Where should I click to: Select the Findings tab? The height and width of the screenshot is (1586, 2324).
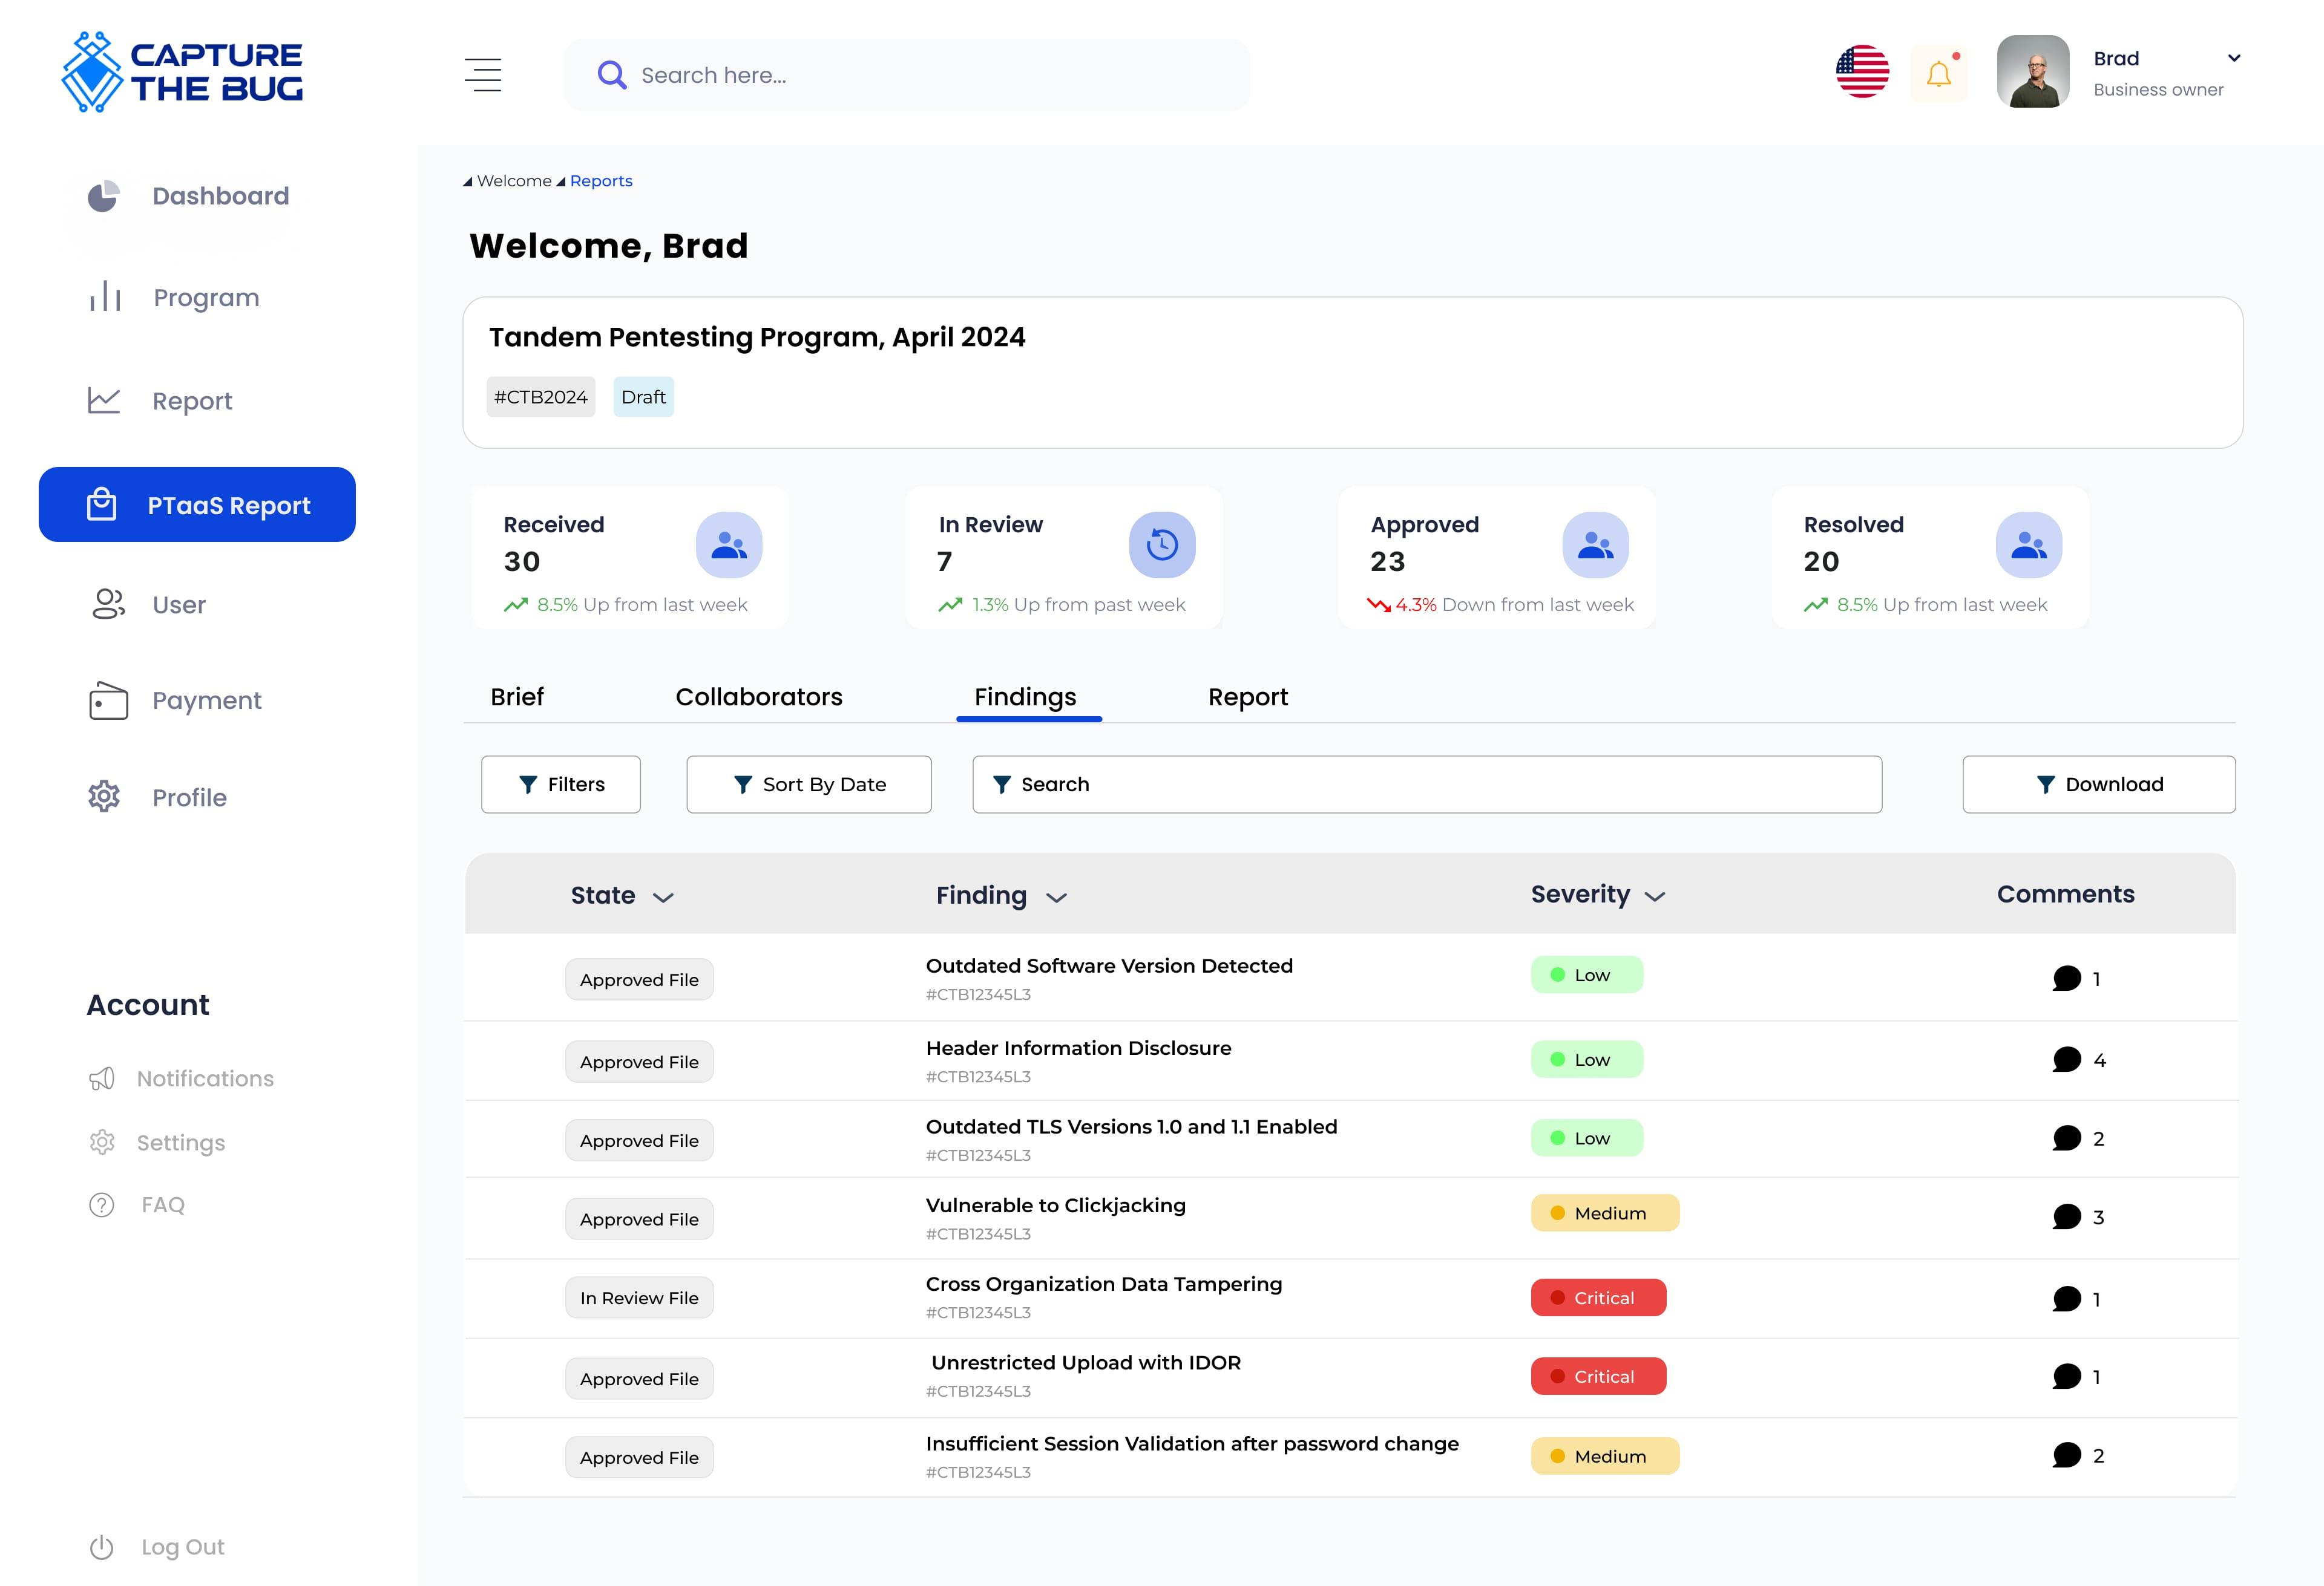(1025, 697)
